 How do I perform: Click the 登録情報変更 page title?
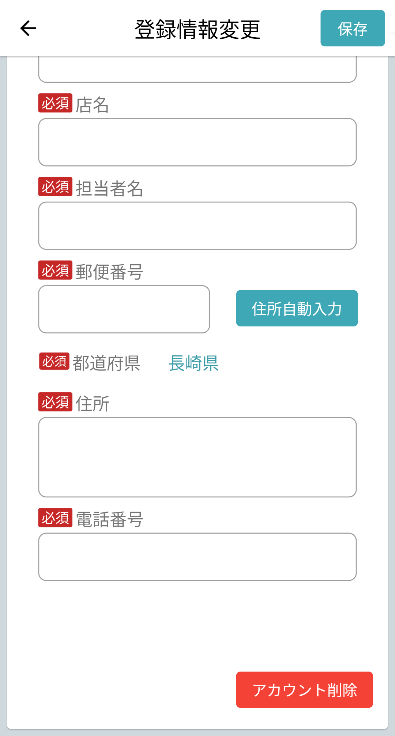[197, 29]
